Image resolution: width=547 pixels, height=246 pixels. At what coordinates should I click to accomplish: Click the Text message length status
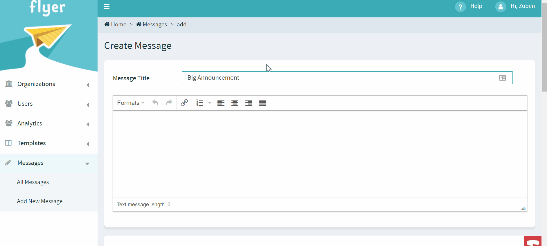point(143,205)
